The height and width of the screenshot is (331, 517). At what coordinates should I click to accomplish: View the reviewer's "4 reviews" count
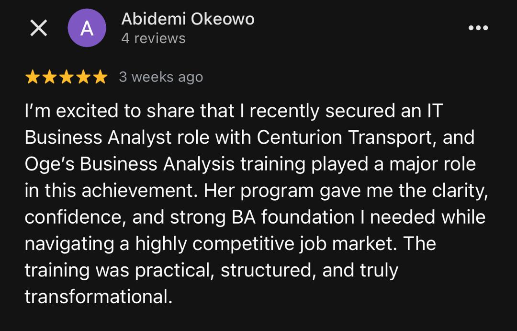(x=153, y=38)
